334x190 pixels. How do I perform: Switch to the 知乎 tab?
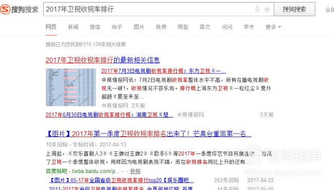(117, 27)
